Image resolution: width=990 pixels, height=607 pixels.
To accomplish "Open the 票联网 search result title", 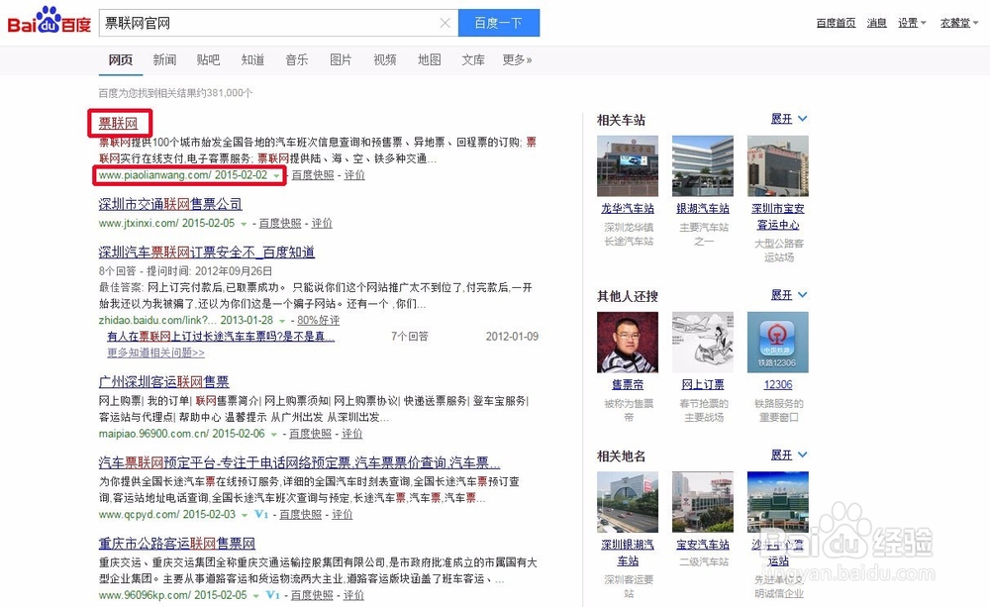I will 118,123.
